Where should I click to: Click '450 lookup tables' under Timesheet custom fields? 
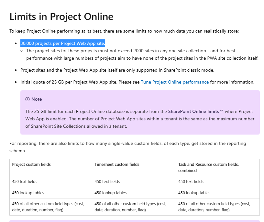tap(110, 193)
